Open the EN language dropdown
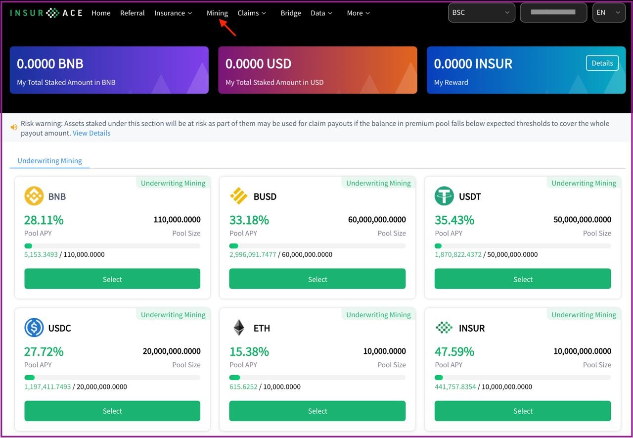The width and height of the screenshot is (633, 438). [x=608, y=13]
